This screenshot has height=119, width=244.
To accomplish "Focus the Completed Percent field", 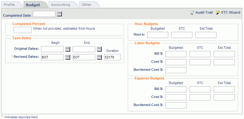I will 23,30.
